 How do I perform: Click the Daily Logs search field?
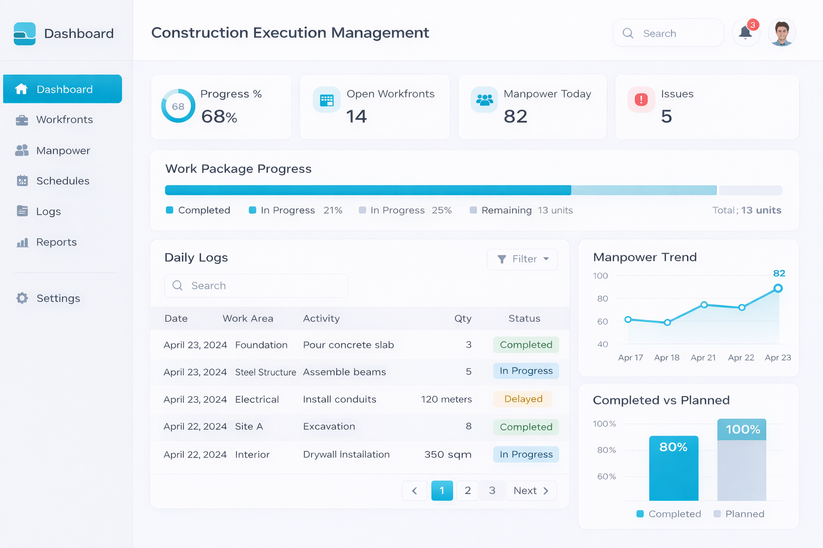[256, 285]
